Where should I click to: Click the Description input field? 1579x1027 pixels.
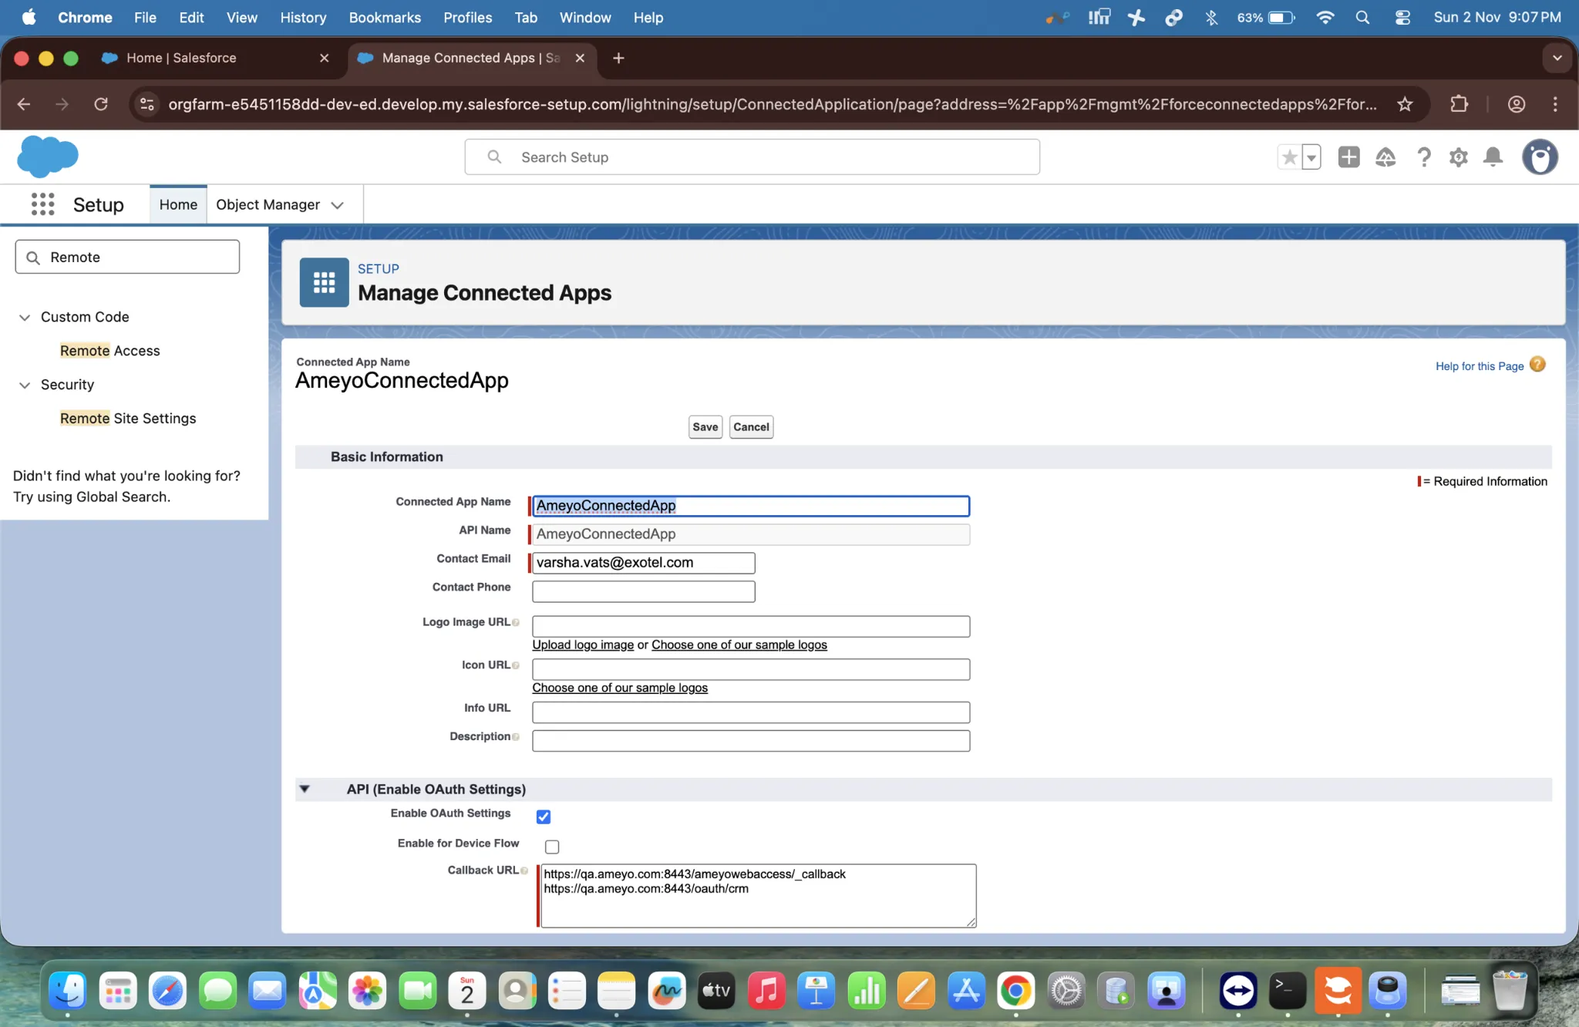coord(751,741)
